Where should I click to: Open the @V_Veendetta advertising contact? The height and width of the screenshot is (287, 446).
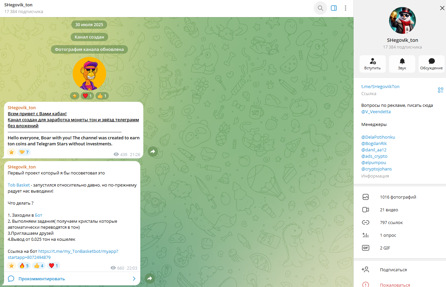pos(376,112)
